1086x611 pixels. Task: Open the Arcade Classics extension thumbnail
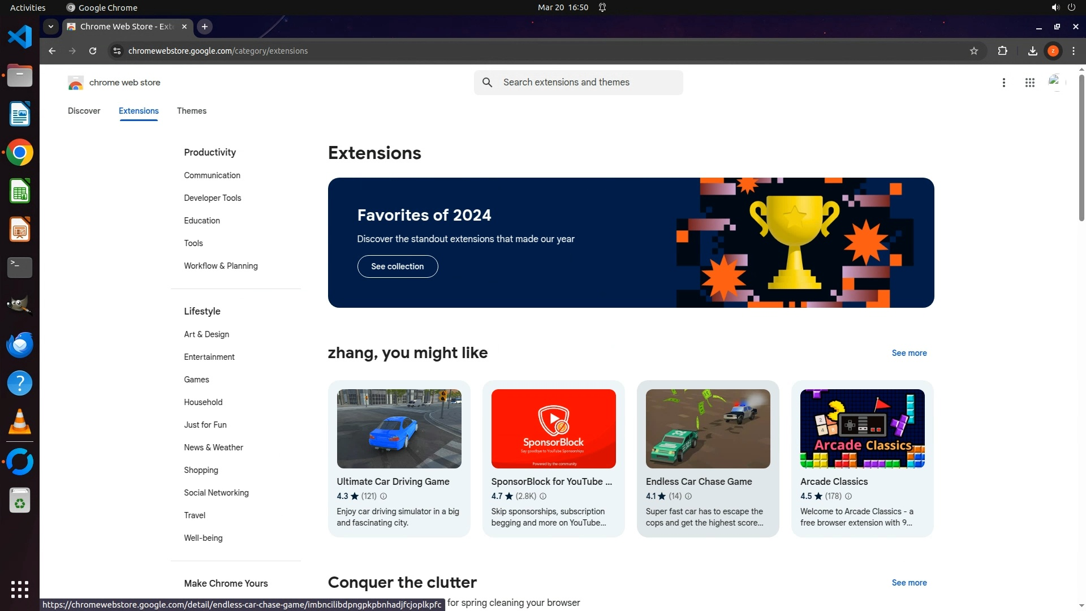pos(862,428)
